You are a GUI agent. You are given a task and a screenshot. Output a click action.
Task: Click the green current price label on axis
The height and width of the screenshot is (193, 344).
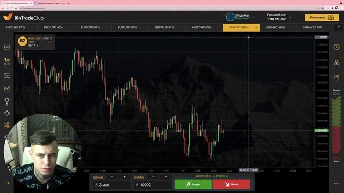pos(321,130)
